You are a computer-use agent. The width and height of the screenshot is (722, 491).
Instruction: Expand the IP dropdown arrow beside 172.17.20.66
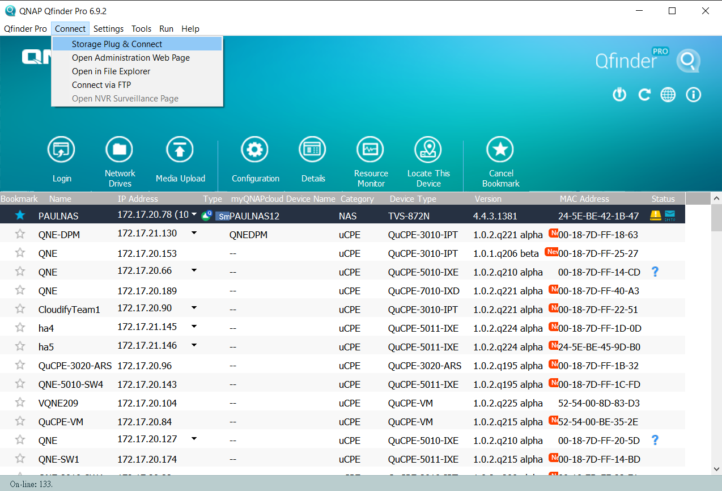tap(194, 270)
